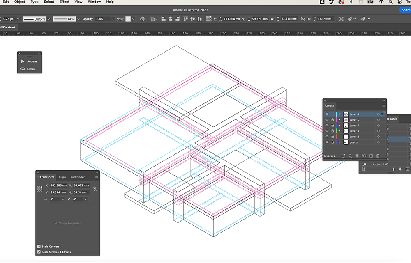Click the Horizontal Align Center icon
411x263 pixels.
click(x=171, y=18)
